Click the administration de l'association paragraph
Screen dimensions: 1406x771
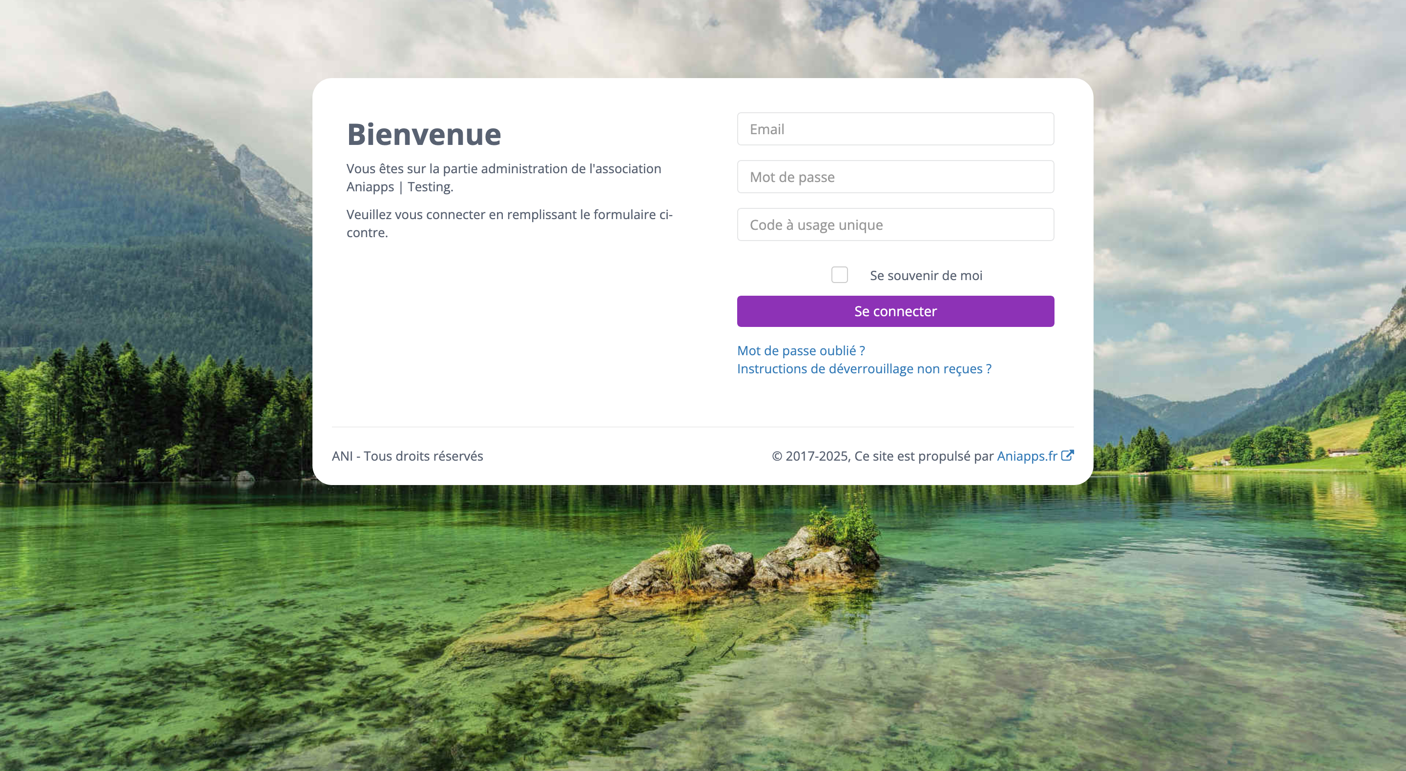(x=504, y=177)
